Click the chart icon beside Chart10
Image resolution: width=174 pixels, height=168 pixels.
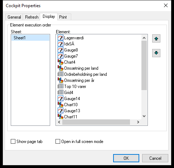tap(61, 105)
